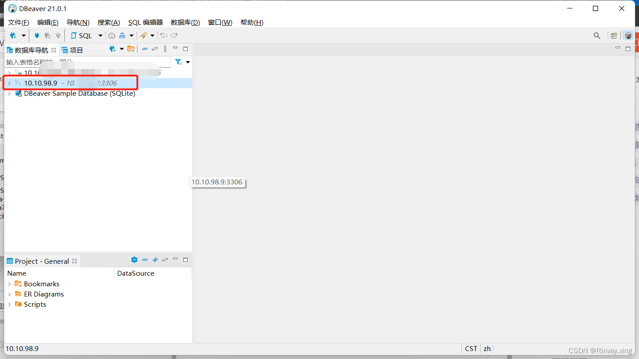Expand DBeaver Sample Database node

(x=9, y=94)
